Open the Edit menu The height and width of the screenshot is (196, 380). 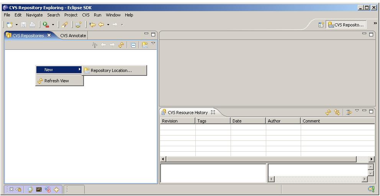click(x=18, y=15)
